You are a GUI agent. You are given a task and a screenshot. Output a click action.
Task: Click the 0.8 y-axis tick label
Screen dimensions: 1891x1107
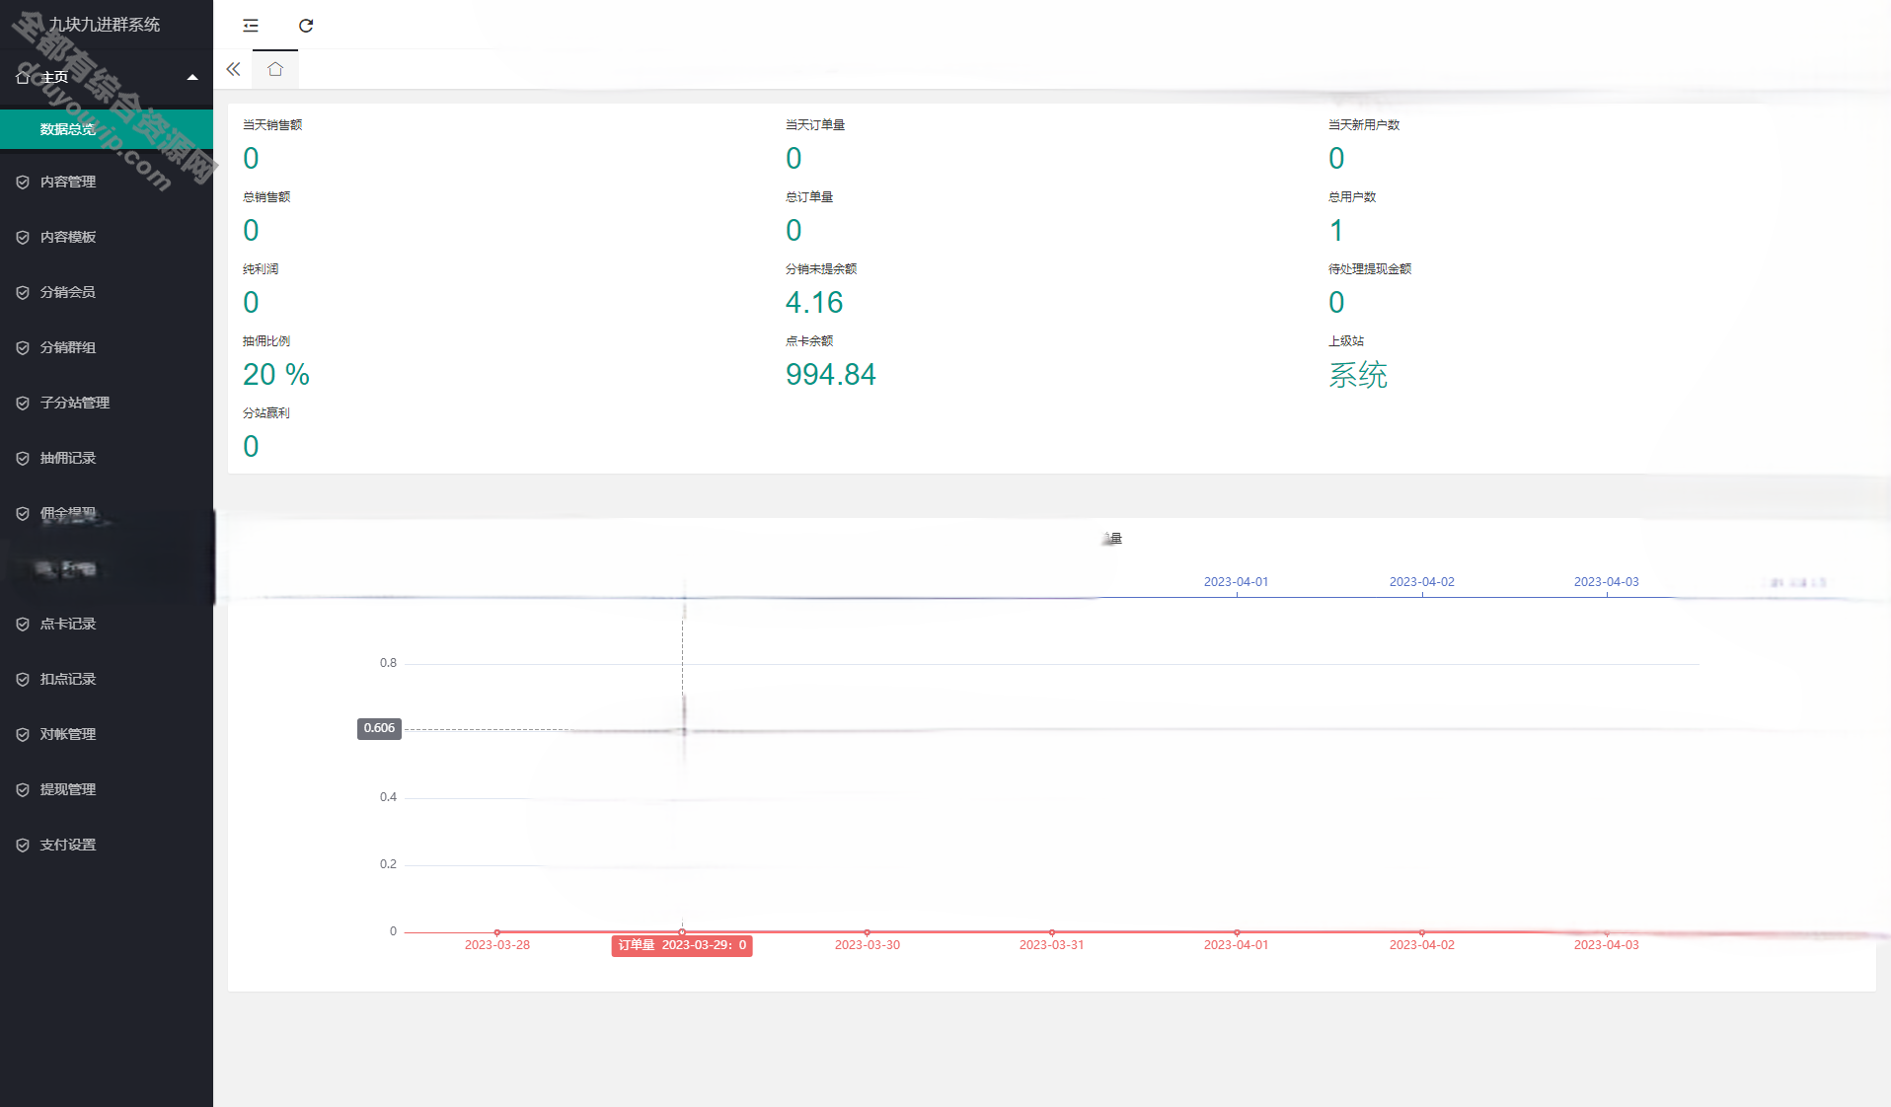point(388,663)
